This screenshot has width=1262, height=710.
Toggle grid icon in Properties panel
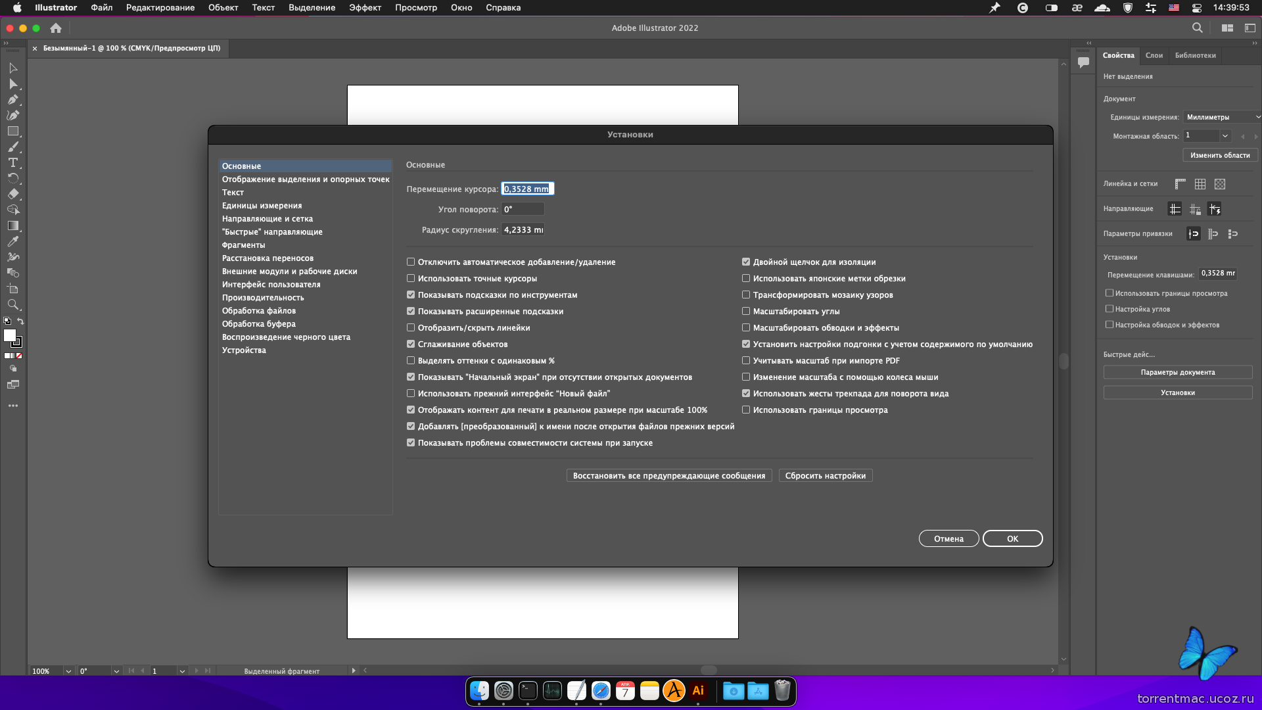coord(1200,184)
